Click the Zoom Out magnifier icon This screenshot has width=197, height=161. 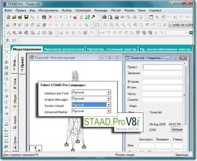click(x=123, y=25)
